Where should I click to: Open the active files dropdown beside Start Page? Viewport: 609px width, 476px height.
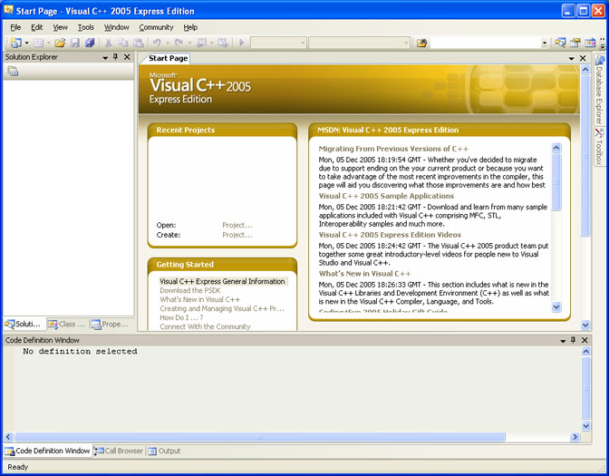pos(571,58)
